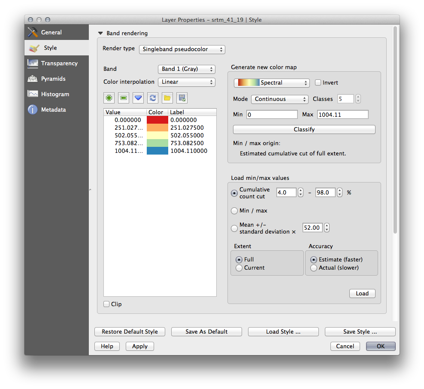Enable the Clip checkbox
Viewport: 424px width, 389px height.
[106, 304]
